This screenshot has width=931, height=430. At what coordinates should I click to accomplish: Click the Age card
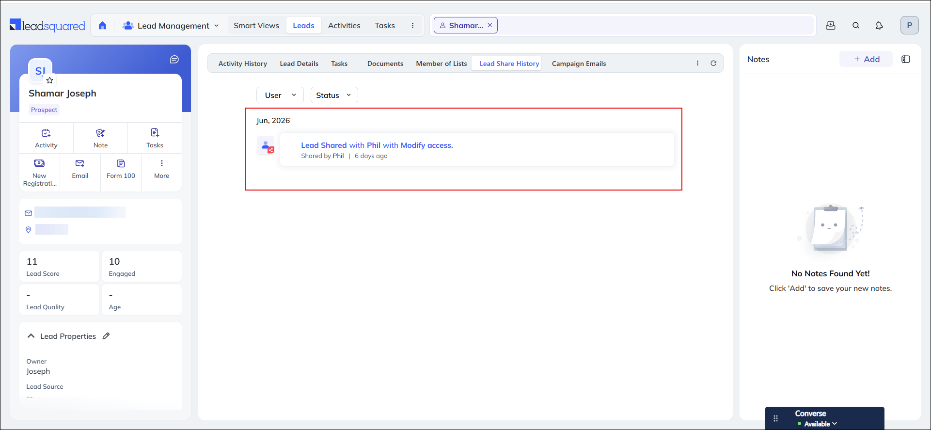142,300
